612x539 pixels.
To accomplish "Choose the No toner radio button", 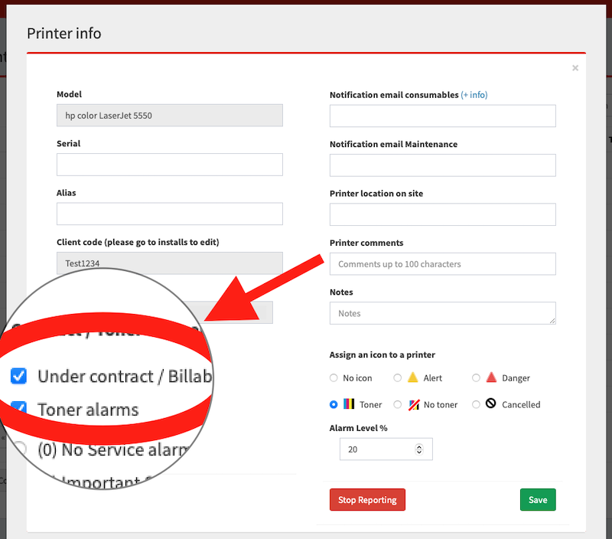I will tap(398, 404).
